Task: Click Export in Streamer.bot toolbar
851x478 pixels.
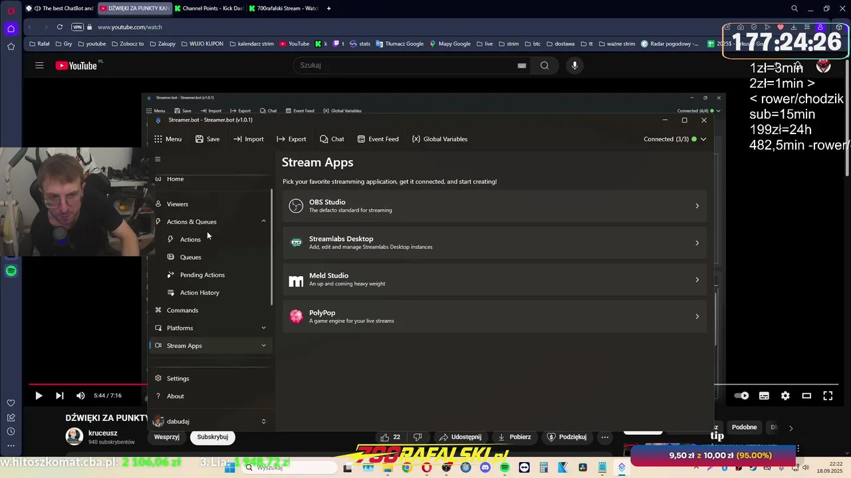Action: click(x=291, y=139)
